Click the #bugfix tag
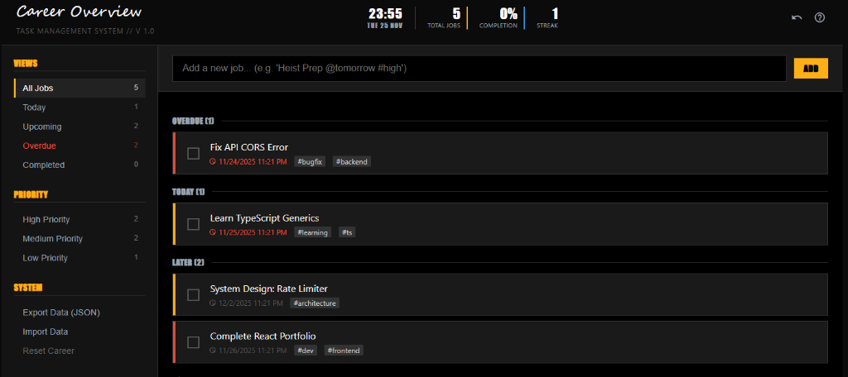This screenshot has width=848, height=377. click(311, 162)
